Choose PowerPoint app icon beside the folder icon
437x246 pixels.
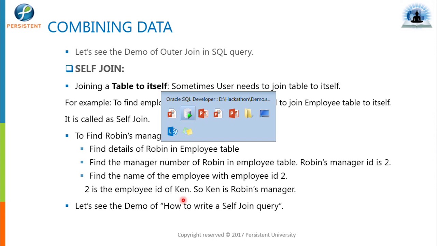[234, 113]
